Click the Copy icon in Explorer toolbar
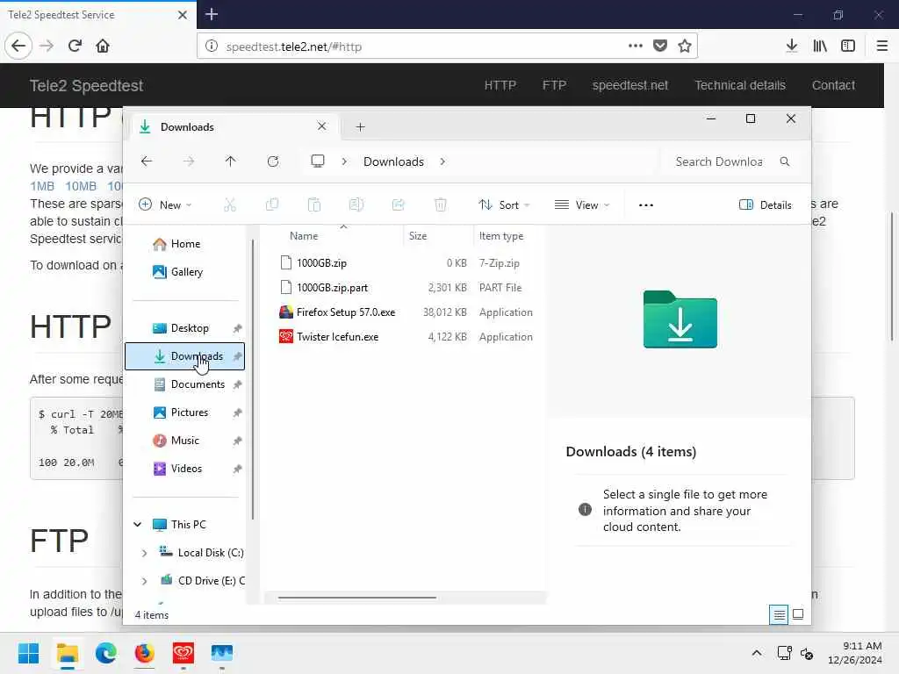 [x=272, y=204]
